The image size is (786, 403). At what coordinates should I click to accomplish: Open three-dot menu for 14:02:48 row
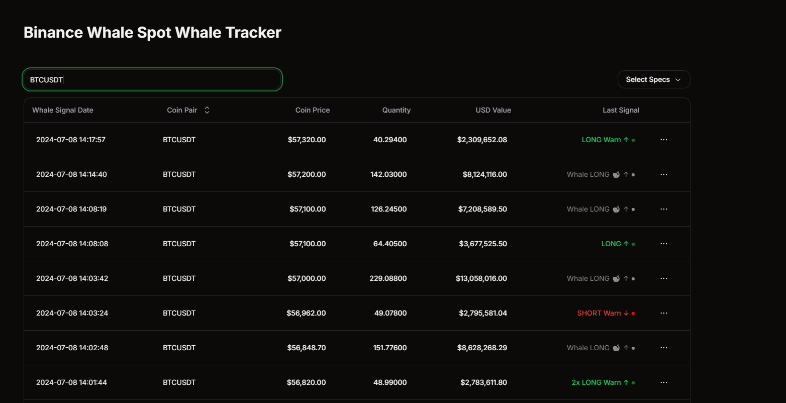(x=663, y=348)
